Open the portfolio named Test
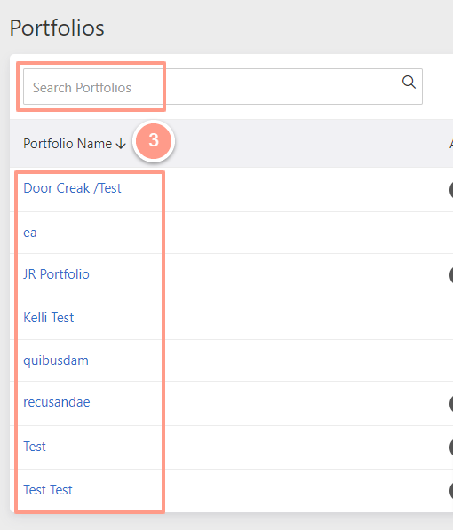 click(x=34, y=447)
